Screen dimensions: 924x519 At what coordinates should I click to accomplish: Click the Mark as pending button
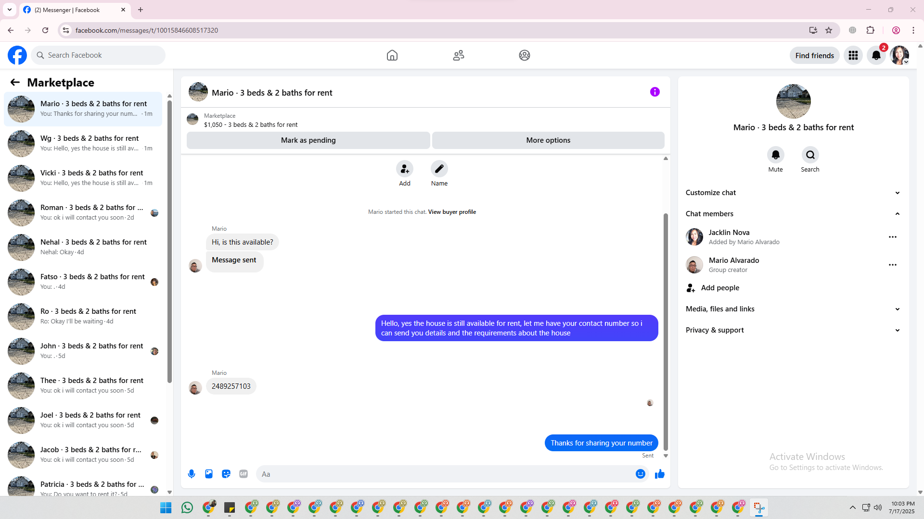308,140
